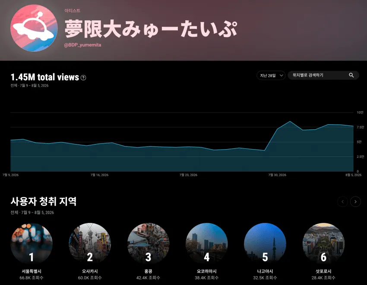The width and height of the screenshot is (367, 285).
Task: Click the 38.4K 조회수 view count
Action: click(x=207, y=278)
